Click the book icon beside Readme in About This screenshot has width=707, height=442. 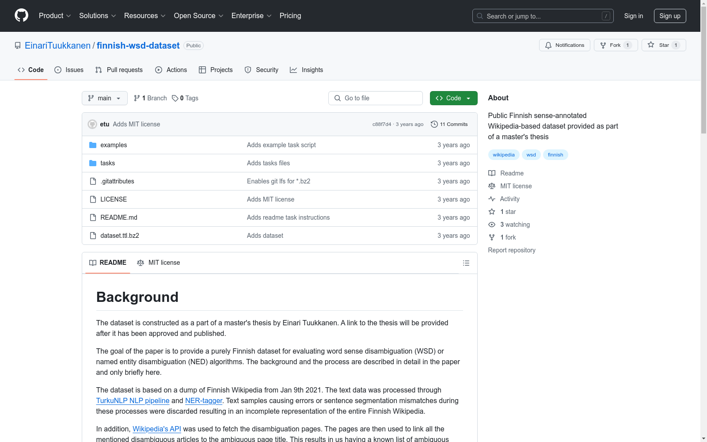point(492,173)
